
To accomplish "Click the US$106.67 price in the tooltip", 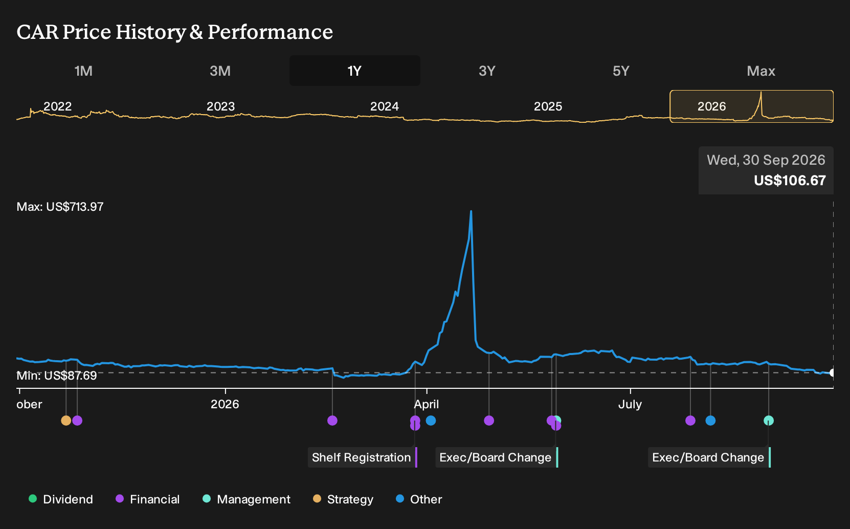I will pyautogui.click(x=790, y=181).
